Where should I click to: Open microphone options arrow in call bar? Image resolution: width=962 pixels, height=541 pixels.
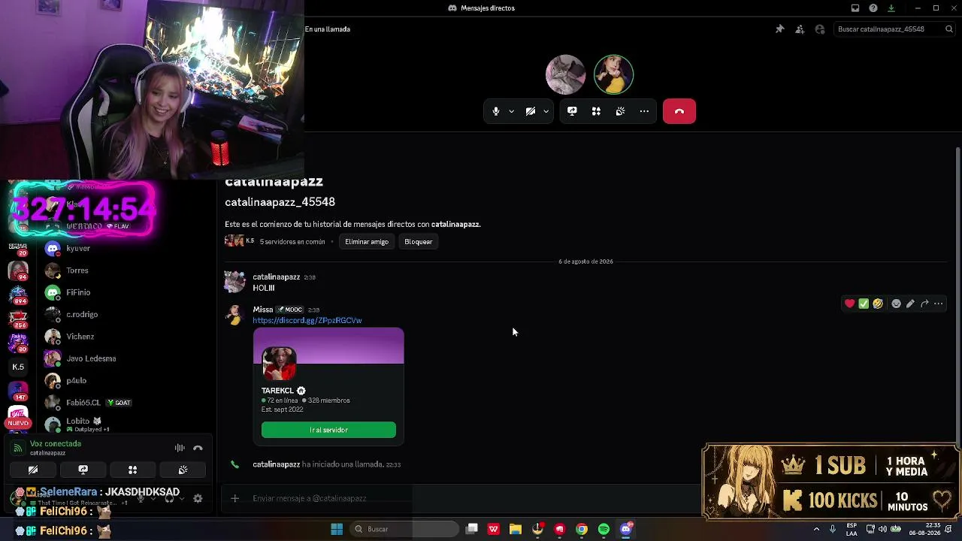511,111
